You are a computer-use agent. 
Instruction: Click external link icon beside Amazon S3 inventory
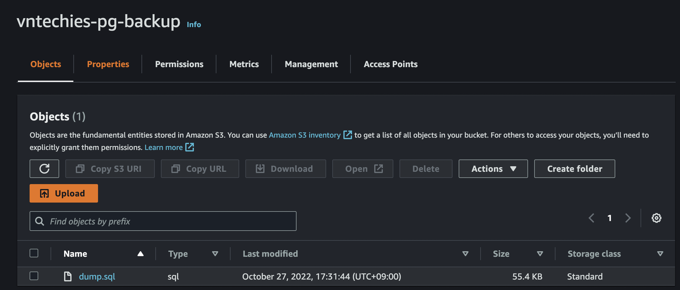coord(347,135)
